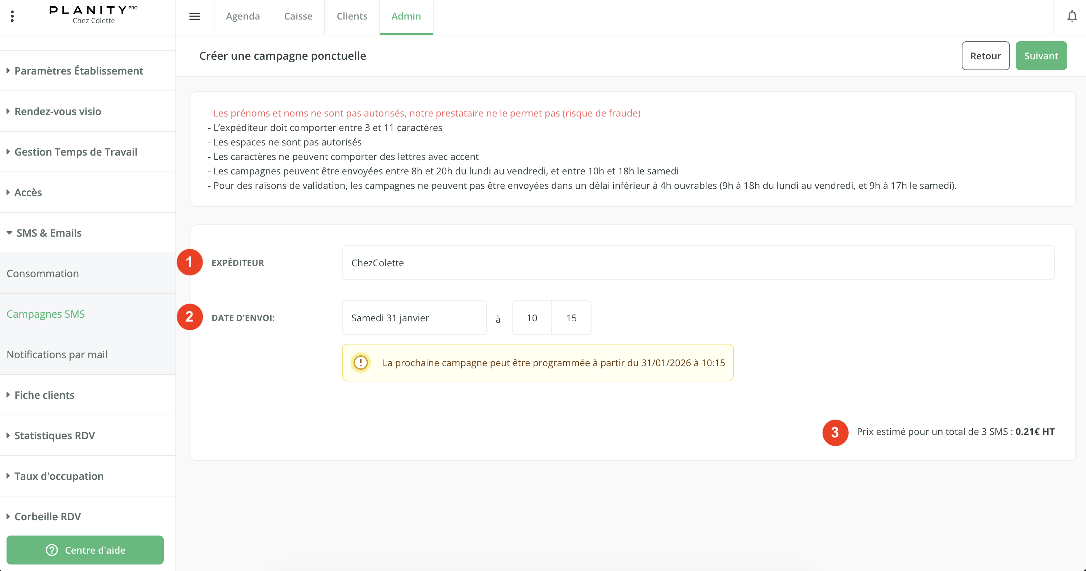
Task: Open the send date picker field
Action: (414, 318)
